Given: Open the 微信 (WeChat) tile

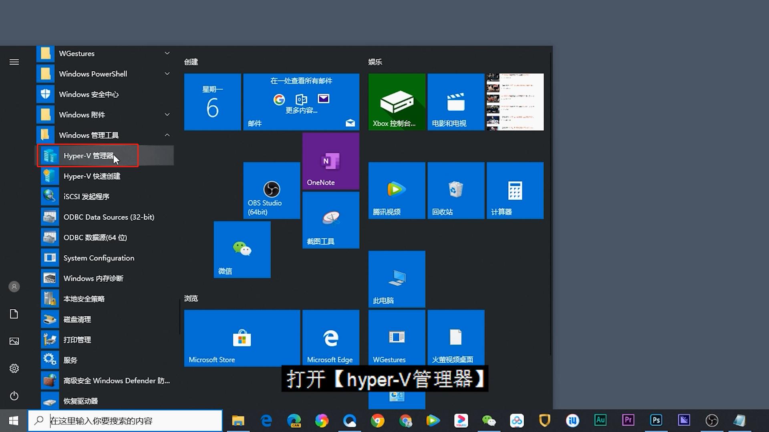Looking at the screenshot, I should 242,249.
